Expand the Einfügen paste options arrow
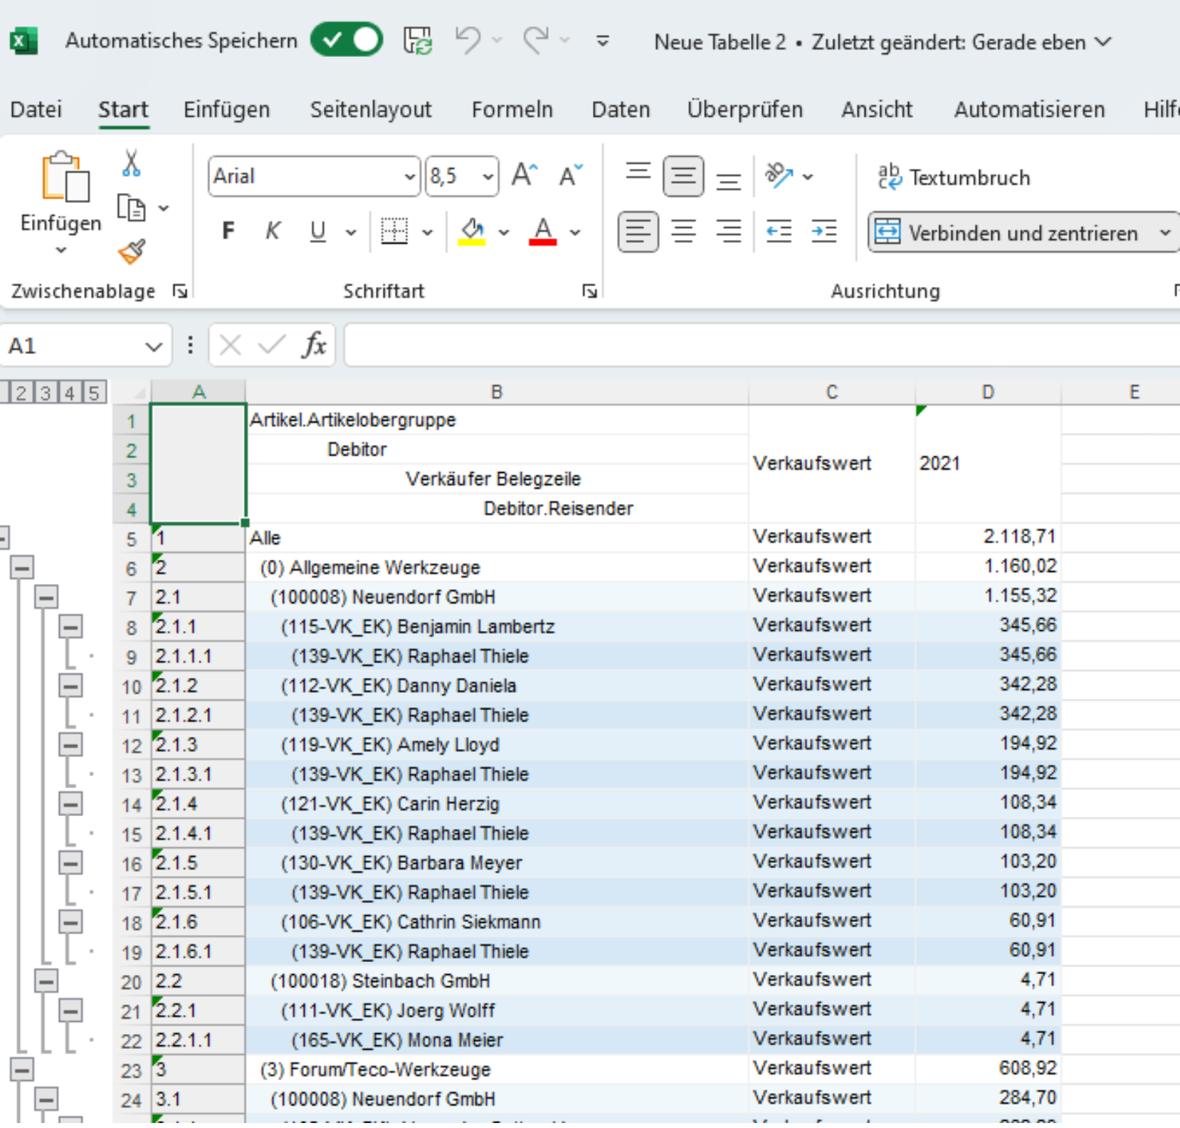1180x1128 pixels. point(60,250)
